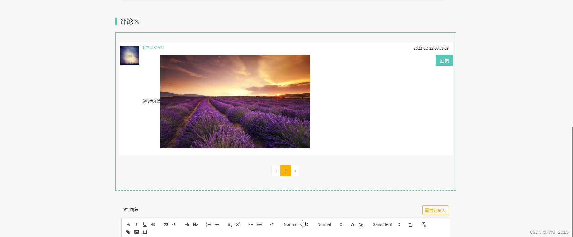
Task: Insert a blockquote
Action: tap(166, 224)
